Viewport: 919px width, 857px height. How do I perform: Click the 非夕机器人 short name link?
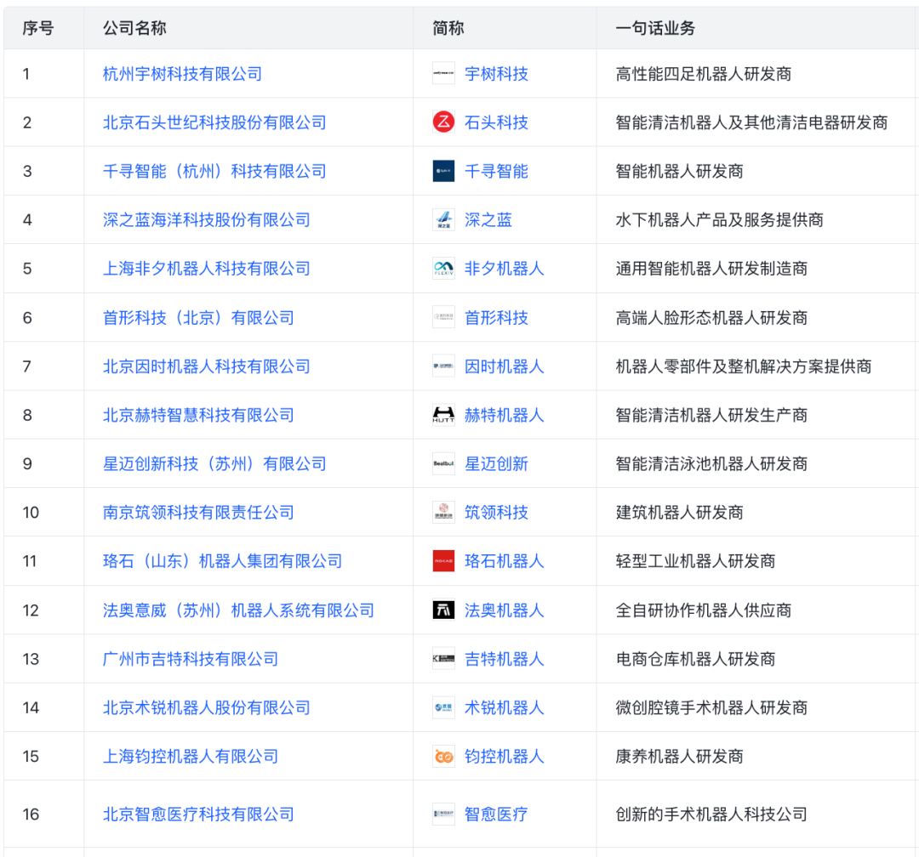click(504, 269)
